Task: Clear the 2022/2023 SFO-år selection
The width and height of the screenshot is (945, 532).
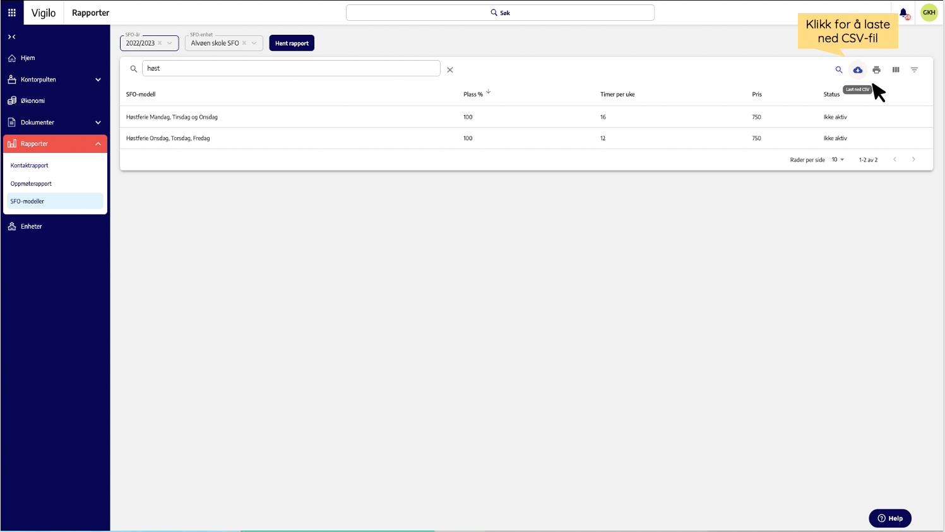Action: [160, 43]
